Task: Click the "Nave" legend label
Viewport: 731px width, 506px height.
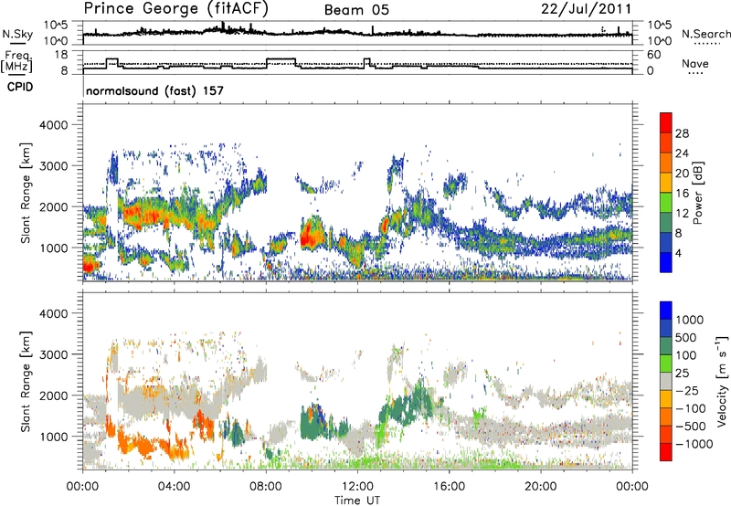Action: tap(695, 64)
